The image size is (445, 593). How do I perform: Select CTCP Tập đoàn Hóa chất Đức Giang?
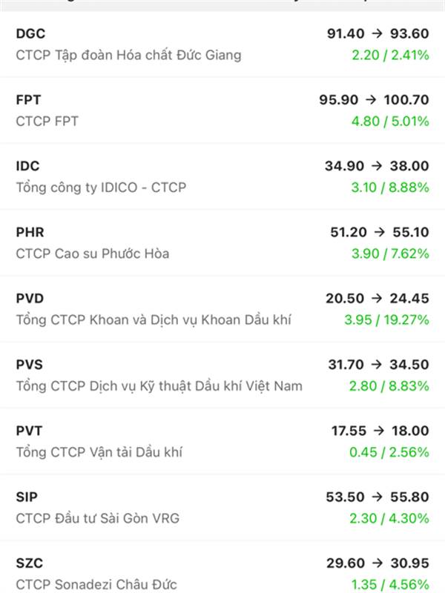click(128, 55)
